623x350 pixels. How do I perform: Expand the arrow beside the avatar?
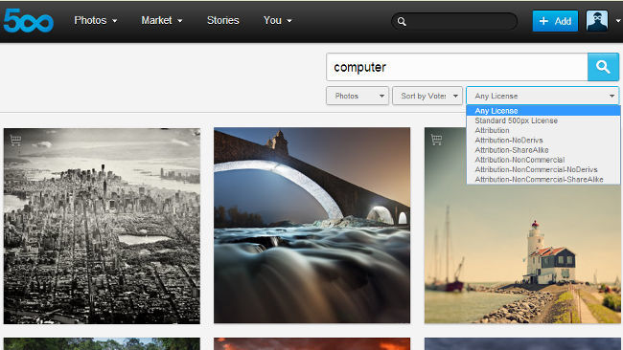(x=618, y=21)
